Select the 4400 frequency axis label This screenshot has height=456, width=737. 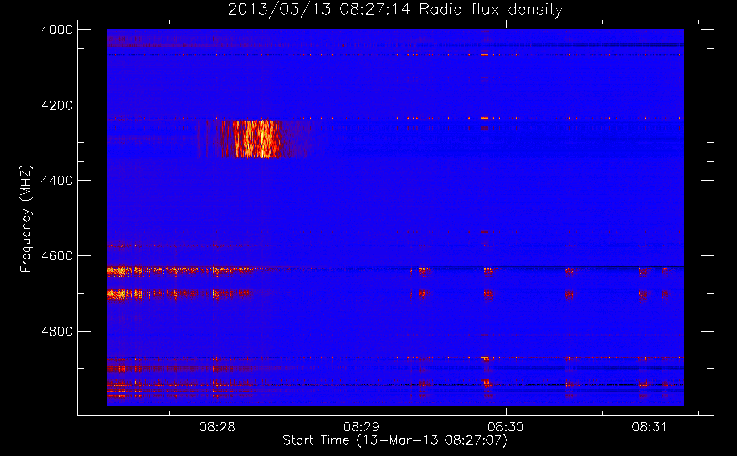pos(57,181)
